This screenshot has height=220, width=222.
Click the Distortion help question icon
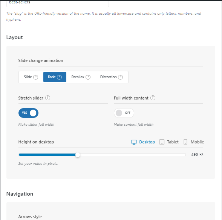120,77
